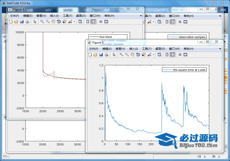Screen dimensions: 230x161
Task: Open 查看(V) menu in Figure 5
Action: 120,49
